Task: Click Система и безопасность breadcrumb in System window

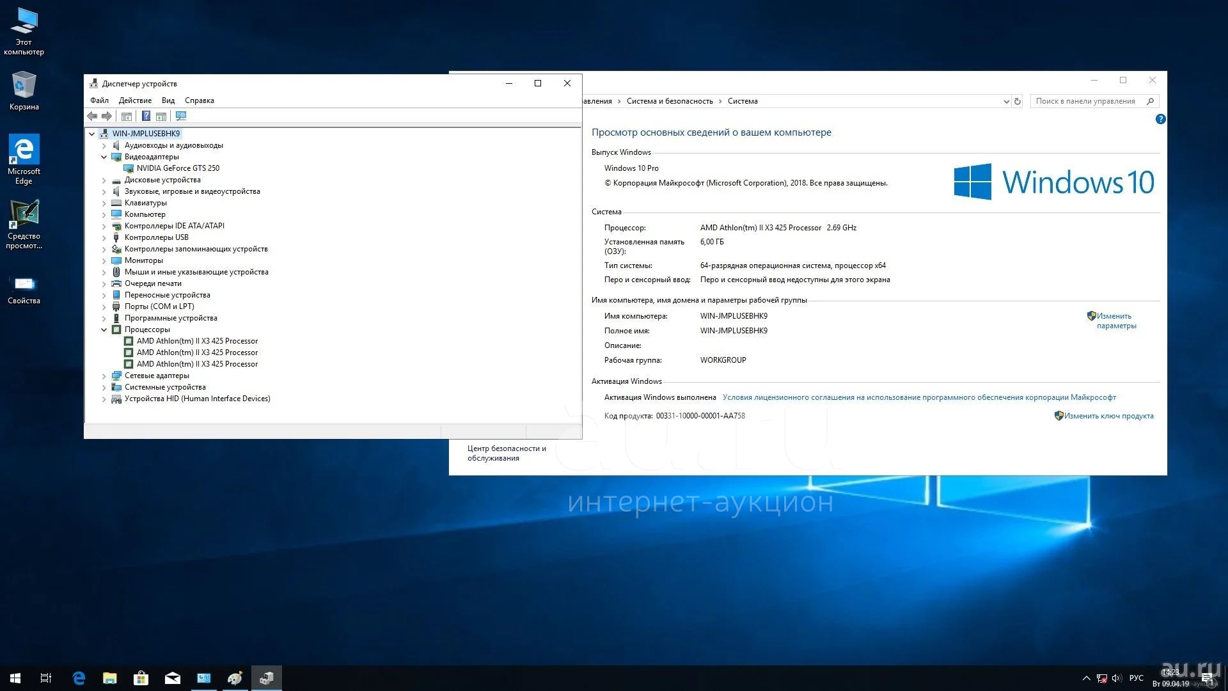Action: pos(670,101)
